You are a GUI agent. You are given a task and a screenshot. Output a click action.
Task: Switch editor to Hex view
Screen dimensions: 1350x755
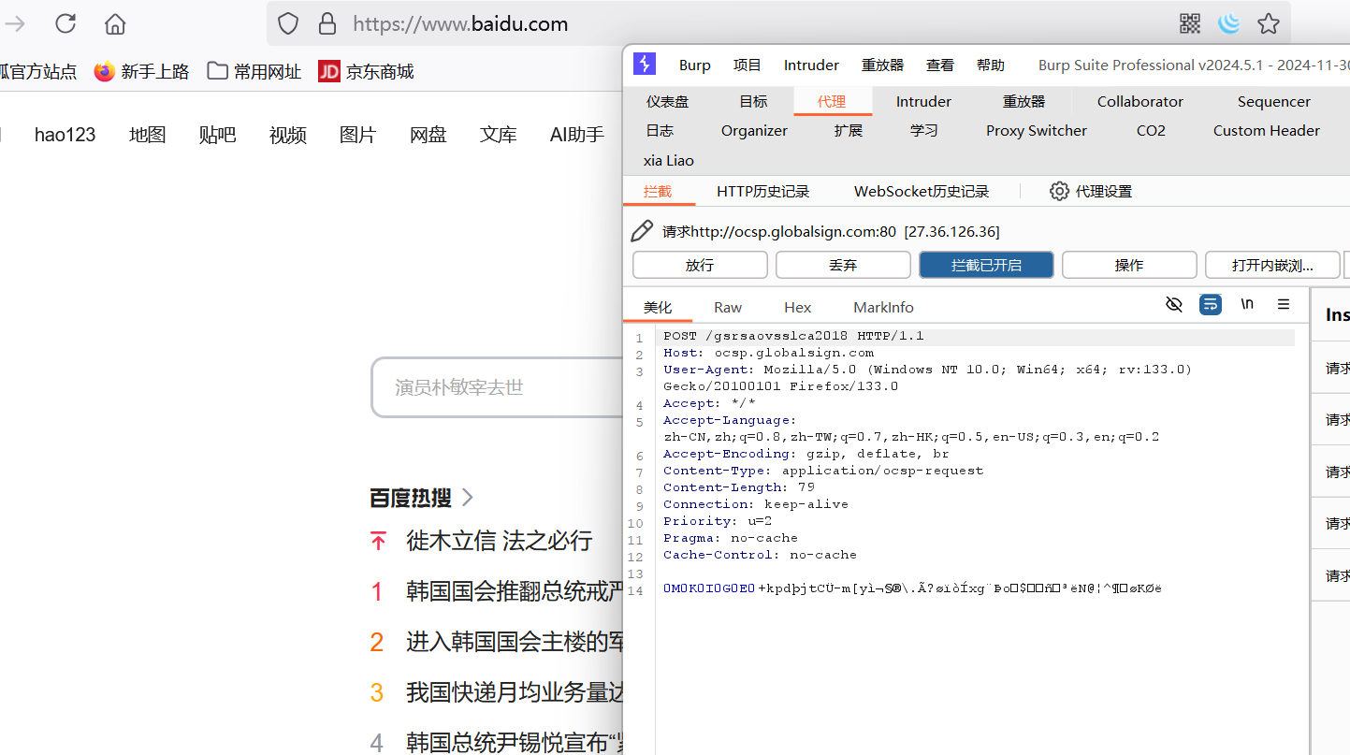798,307
